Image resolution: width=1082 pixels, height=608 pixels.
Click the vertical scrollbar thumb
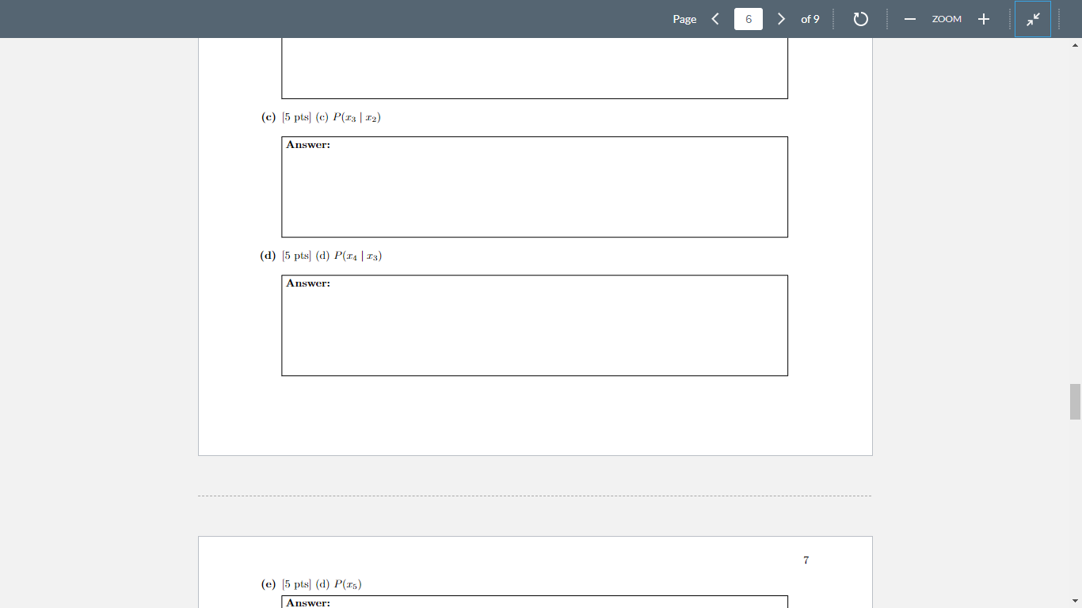[x=1075, y=401]
